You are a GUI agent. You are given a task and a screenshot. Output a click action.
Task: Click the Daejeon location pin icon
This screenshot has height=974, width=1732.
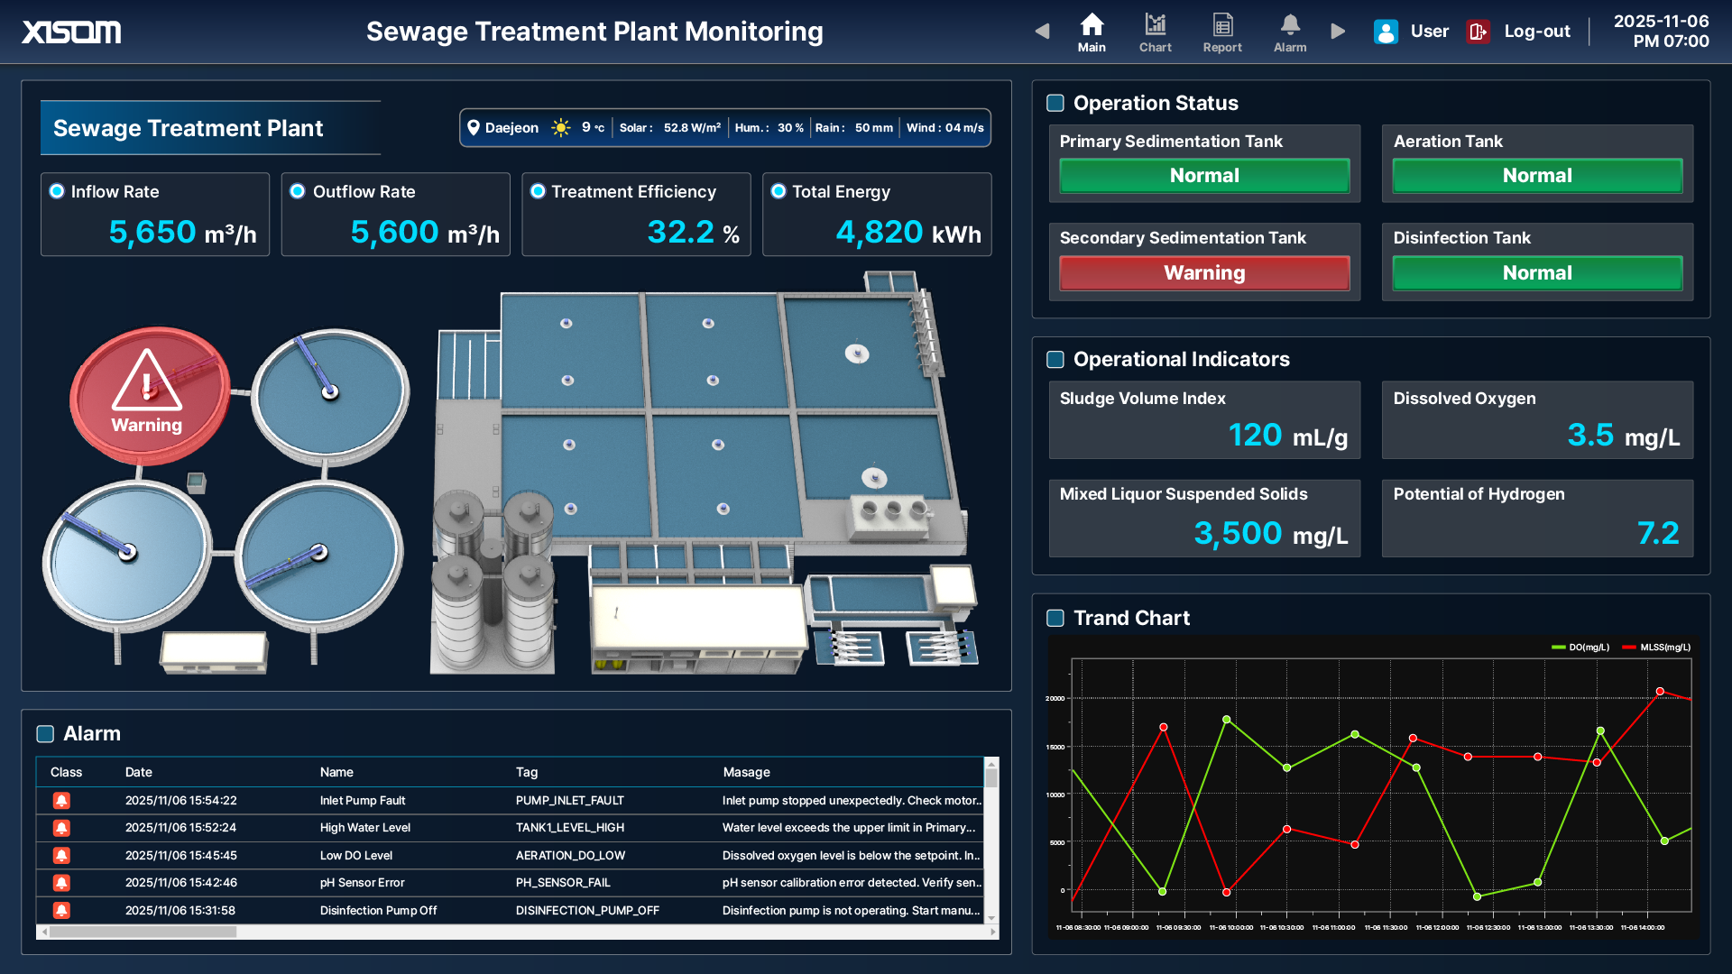click(473, 127)
